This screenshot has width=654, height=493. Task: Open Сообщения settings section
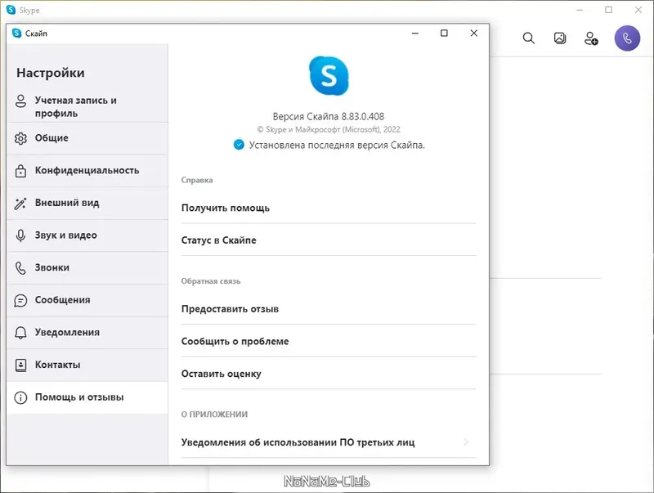point(87,300)
